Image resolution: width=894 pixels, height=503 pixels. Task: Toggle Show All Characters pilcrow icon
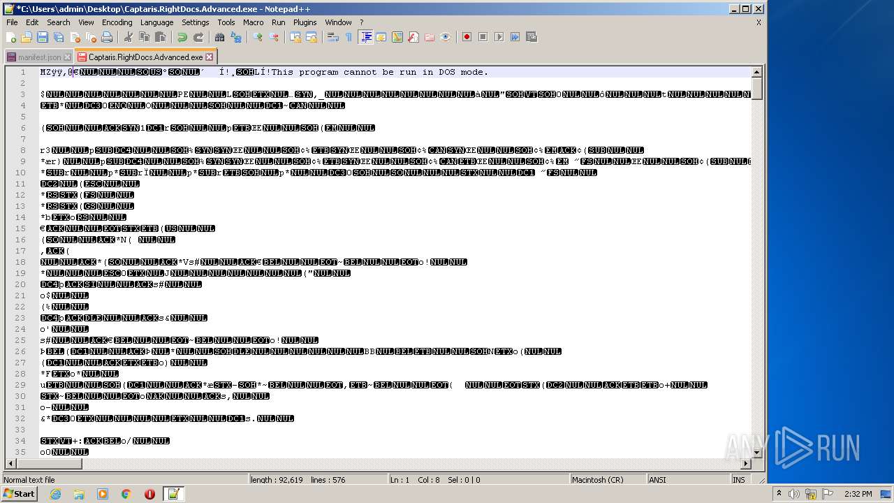point(349,37)
